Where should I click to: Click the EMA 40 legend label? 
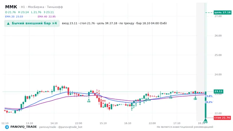click(x=43, y=17)
